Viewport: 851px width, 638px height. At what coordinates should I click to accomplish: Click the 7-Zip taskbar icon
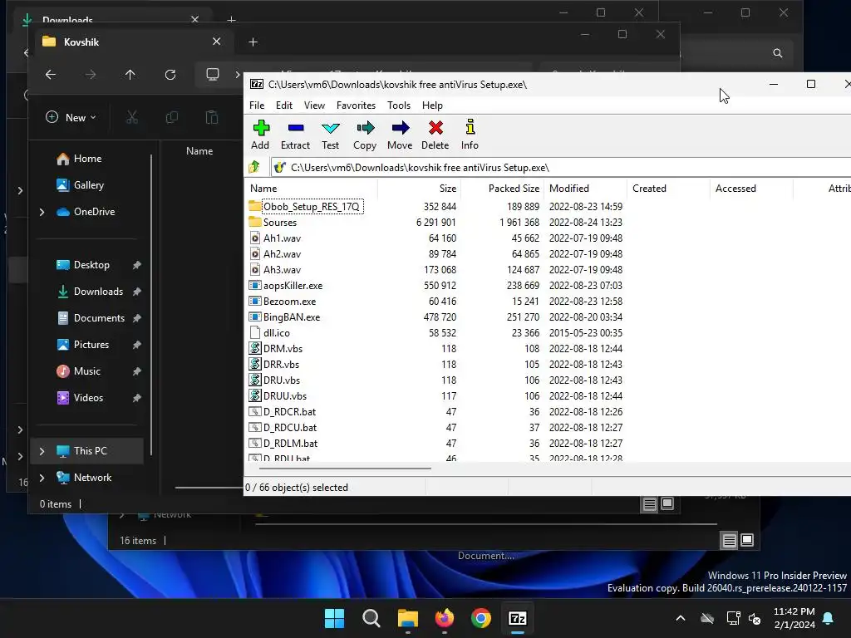[517, 618]
